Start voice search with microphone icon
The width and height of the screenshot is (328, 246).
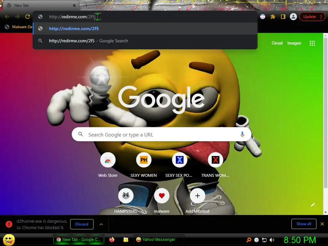[242, 134]
